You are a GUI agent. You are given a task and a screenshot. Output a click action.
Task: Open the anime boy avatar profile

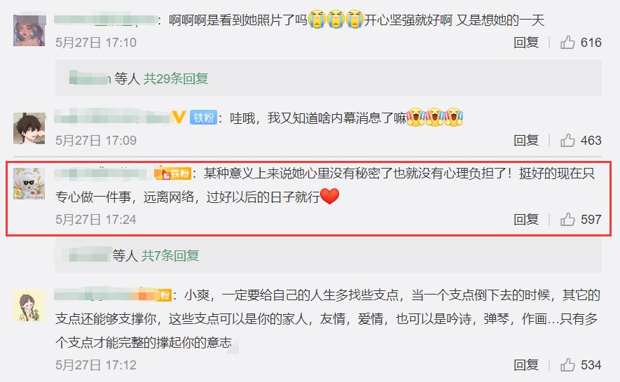(x=29, y=129)
